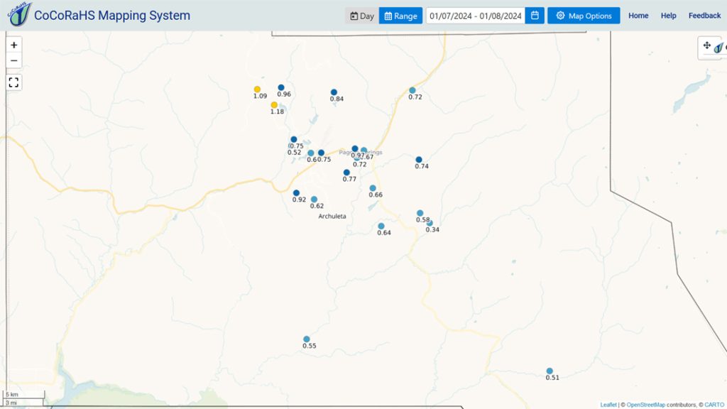Open Map Options settings

[x=584, y=16]
